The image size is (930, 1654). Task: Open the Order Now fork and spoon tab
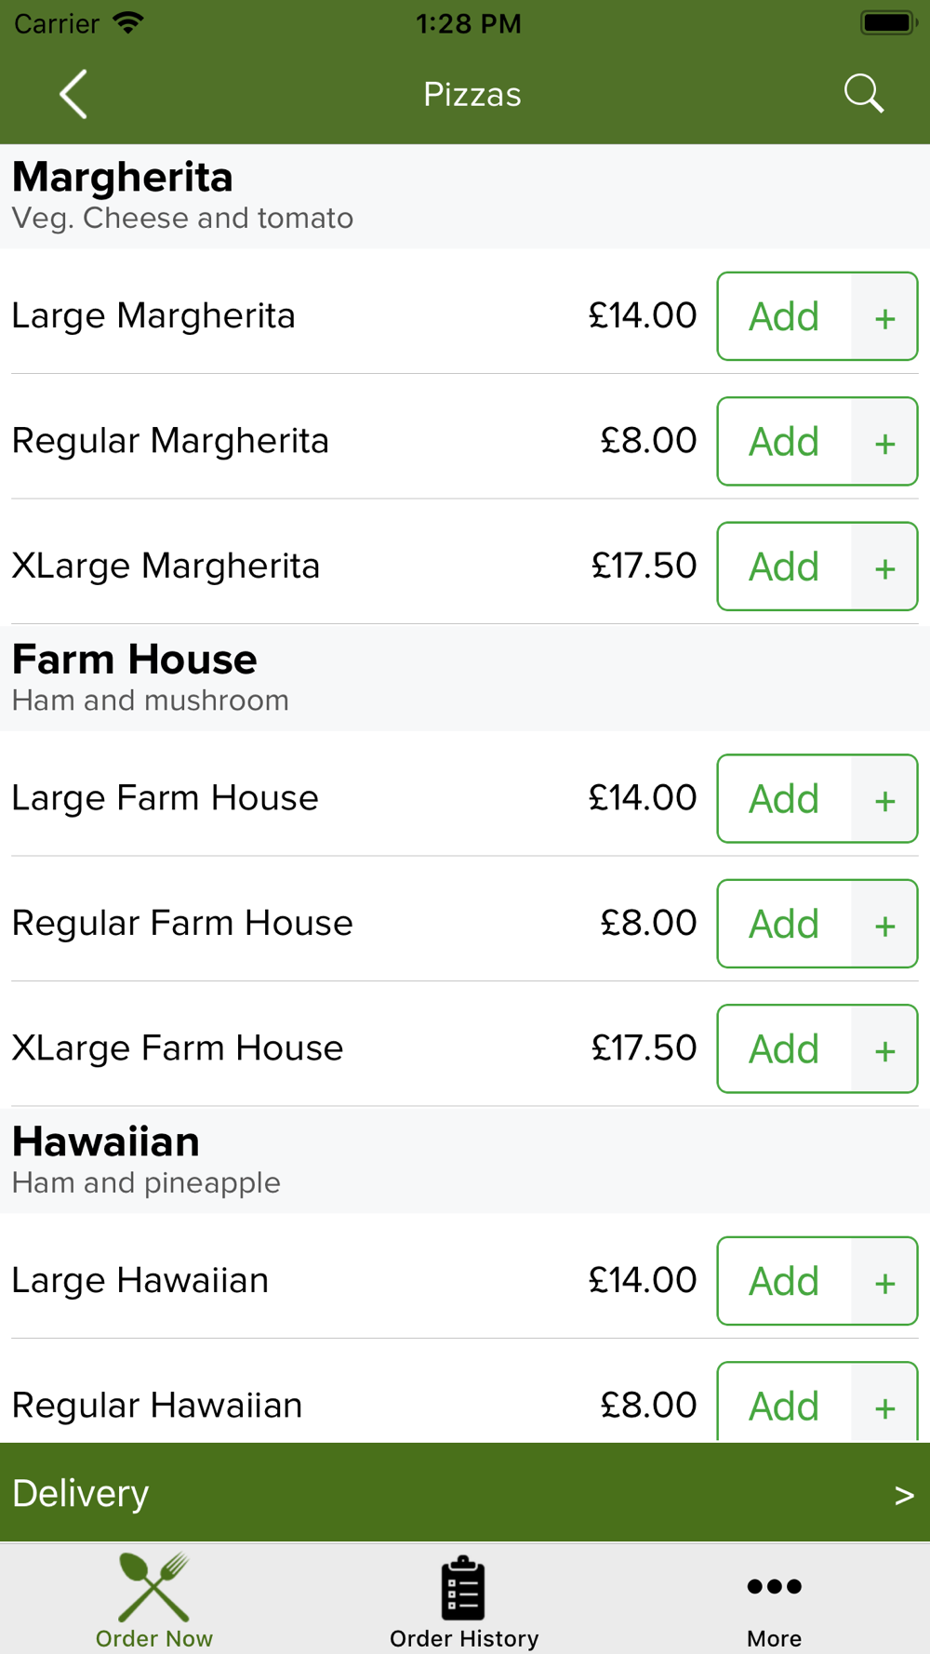coord(154,1600)
